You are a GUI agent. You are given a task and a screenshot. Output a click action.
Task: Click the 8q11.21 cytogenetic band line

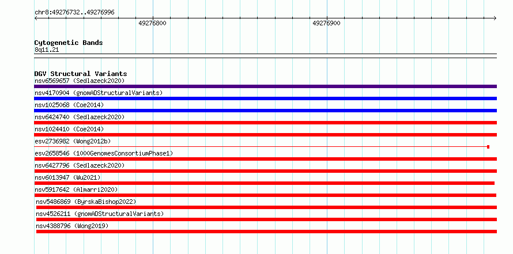coord(265,56)
